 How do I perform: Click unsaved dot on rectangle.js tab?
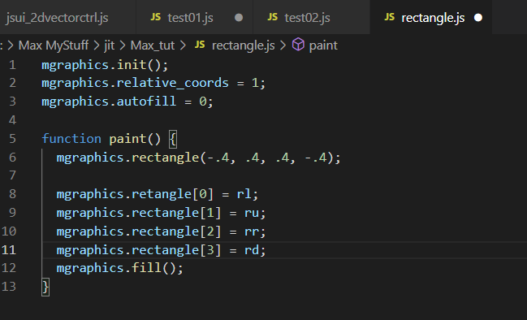478,18
